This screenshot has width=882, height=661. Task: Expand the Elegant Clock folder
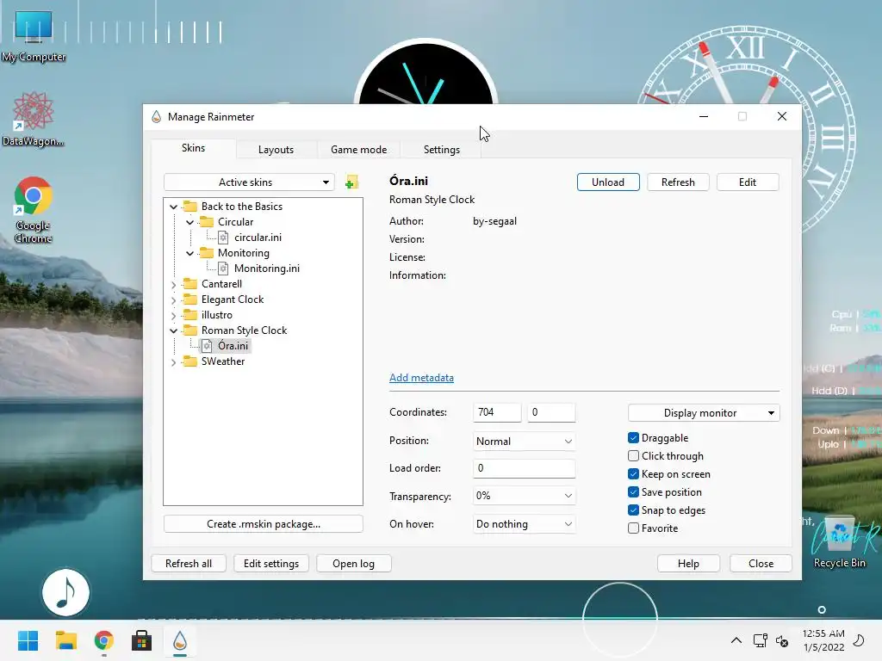click(x=173, y=300)
